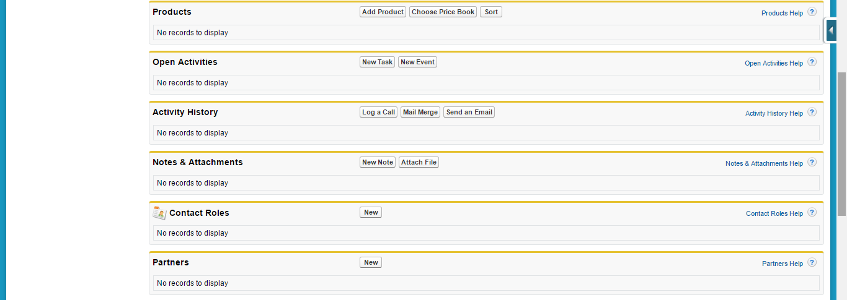Click the Attach File button
Viewport: 847px width, 300px height.
click(x=419, y=162)
